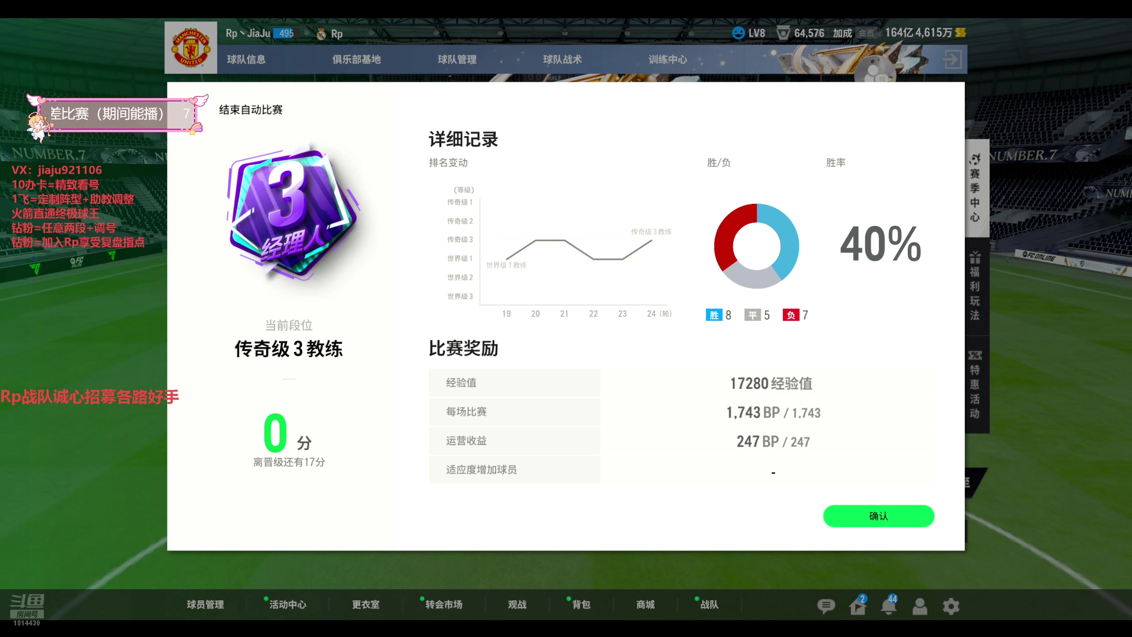This screenshot has width=1132, height=637.
Task: Click the green 确认 confirm button
Action: [878, 516]
